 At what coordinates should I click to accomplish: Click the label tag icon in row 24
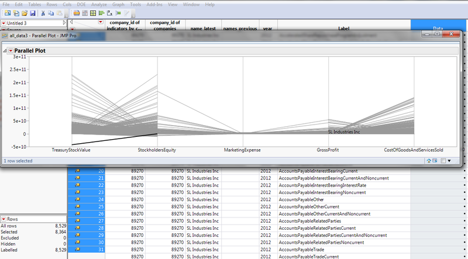(78, 199)
